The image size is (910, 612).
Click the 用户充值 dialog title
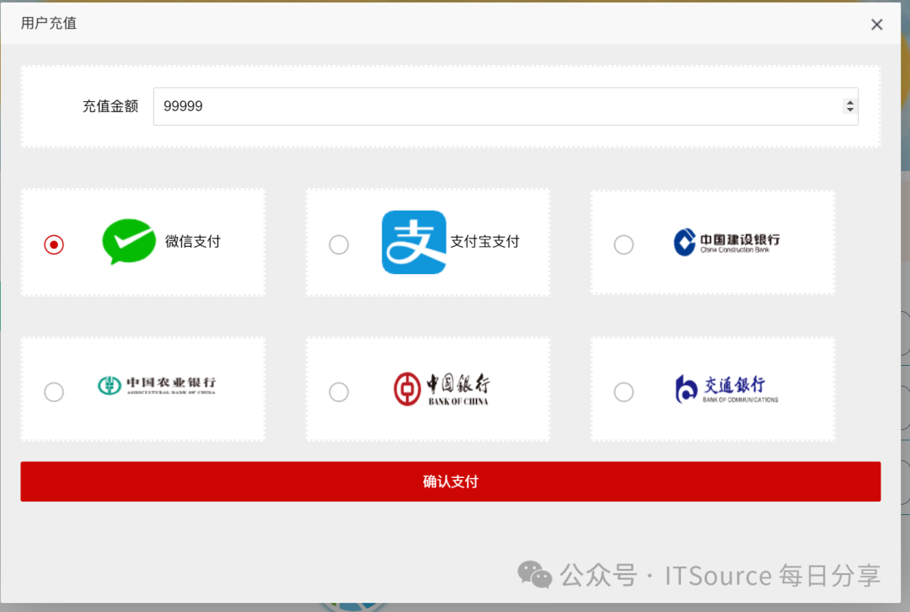pyautogui.click(x=49, y=24)
